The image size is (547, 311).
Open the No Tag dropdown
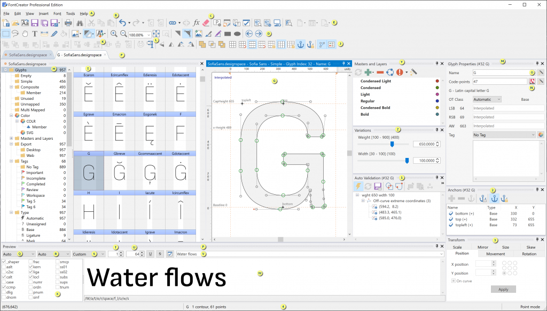click(504, 135)
